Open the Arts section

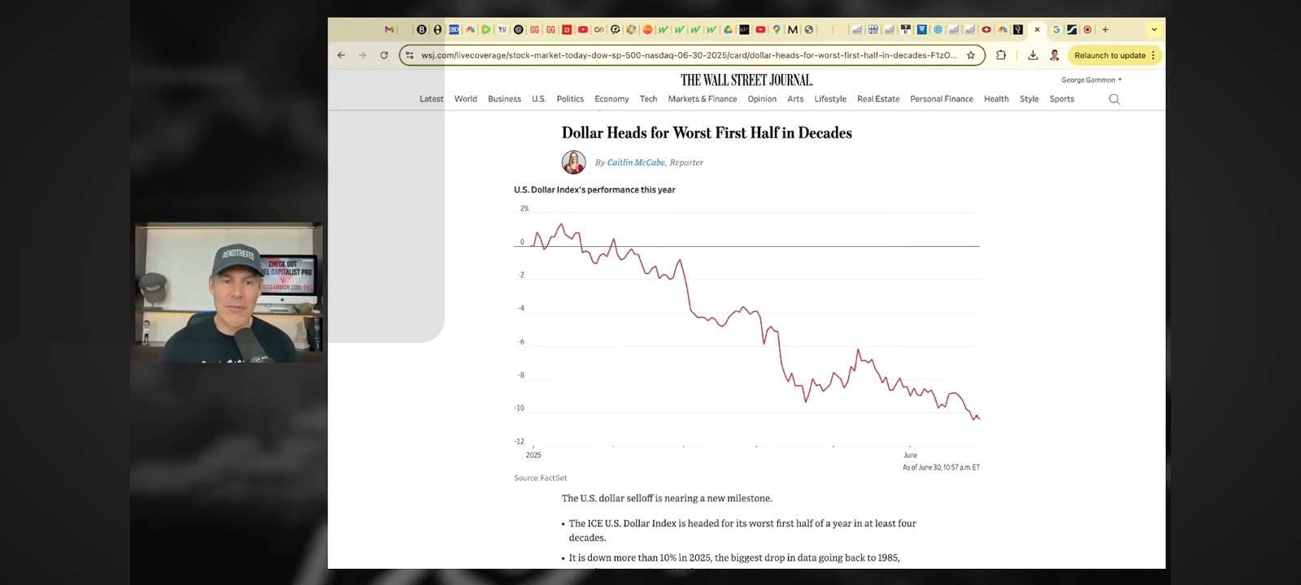[795, 99]
